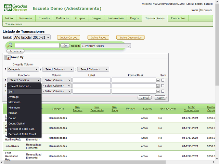The image size is (219, 164).
Task: Open the Pagos tab
Action: pyautogui.click(x=134, y=18)
